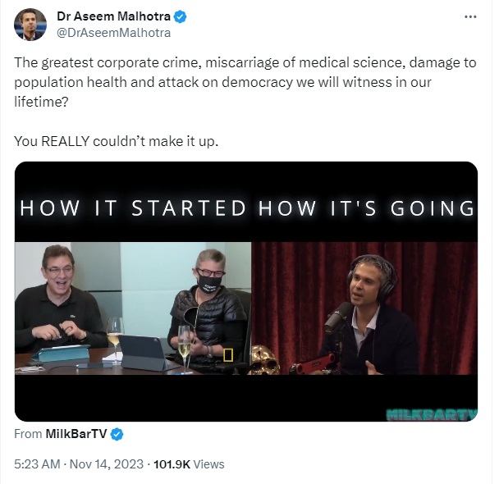
Task: Click the golden skull in the video frame
Action: pyautogui.click(x=265, y=359)
